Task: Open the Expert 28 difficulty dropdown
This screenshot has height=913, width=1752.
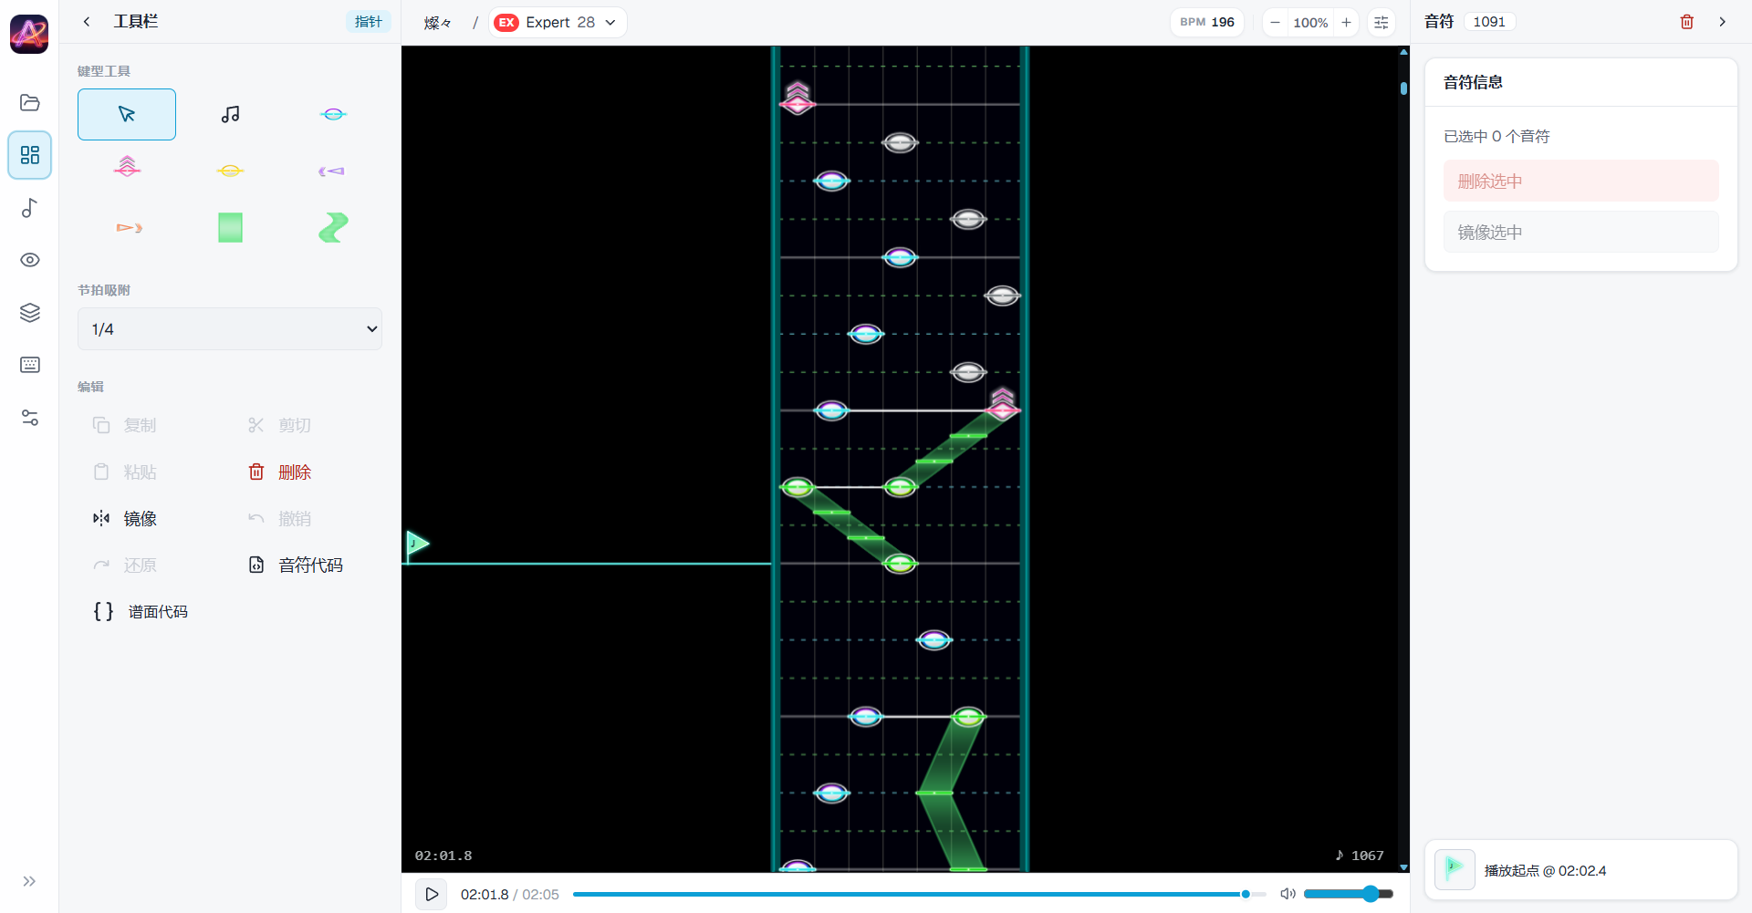Action: [x=558, y=22]
